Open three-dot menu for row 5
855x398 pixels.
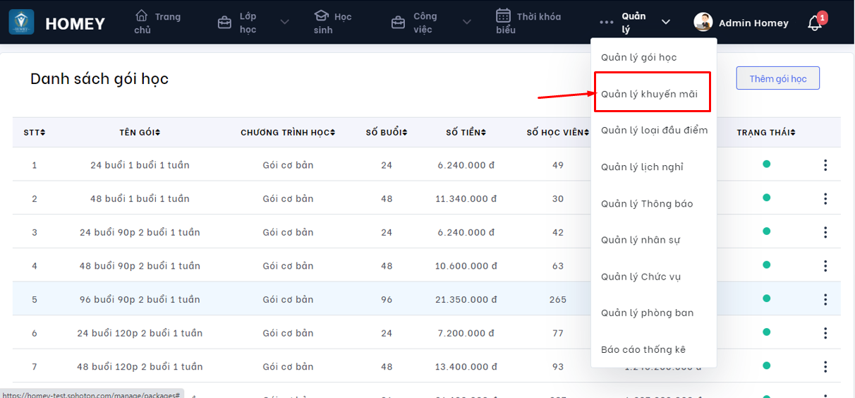point(825,300)
